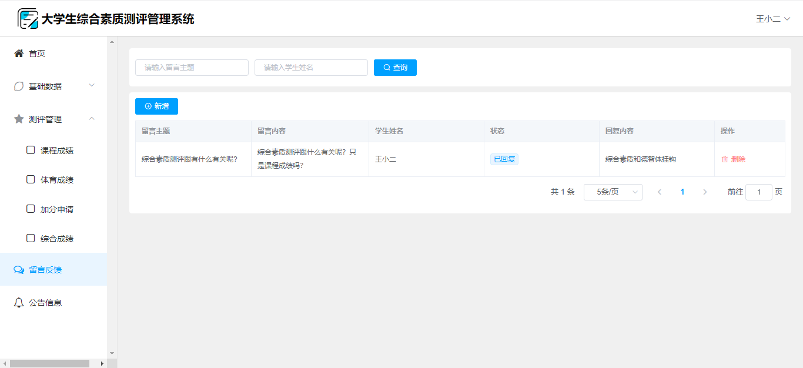Click the chat bubble icon for 留言反馈
The image size is (803, 368).
click(19, 270)
